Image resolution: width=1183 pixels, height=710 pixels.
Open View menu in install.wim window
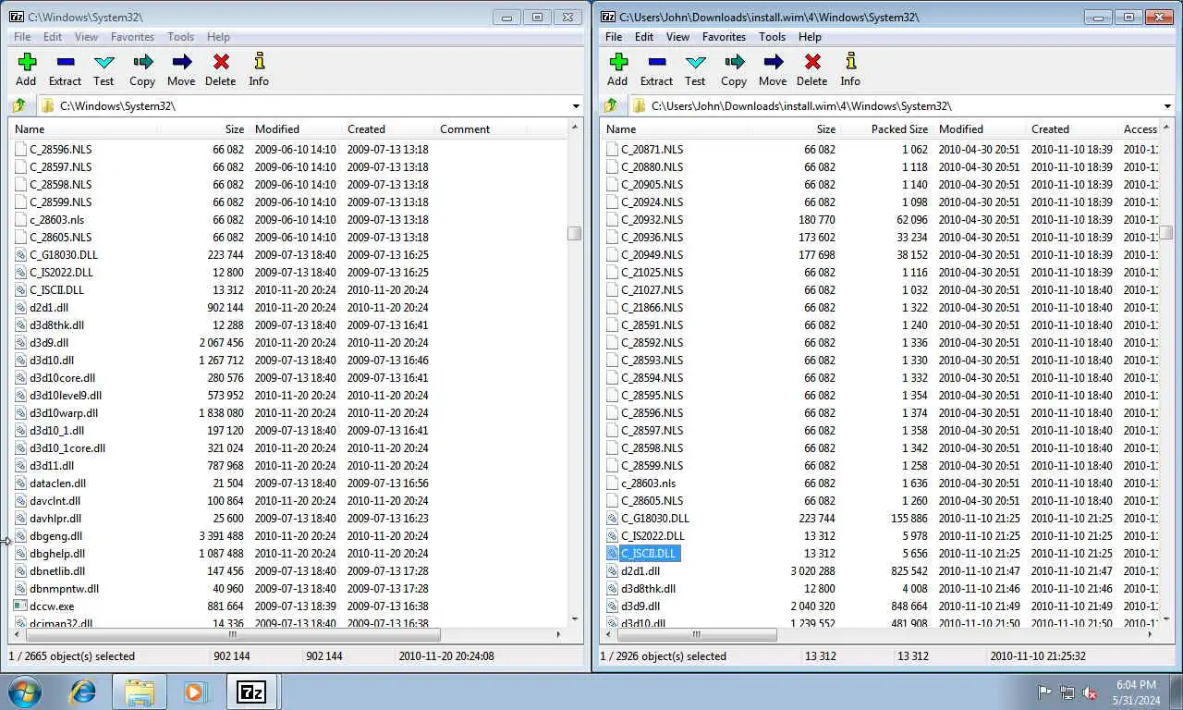[677, 37]
